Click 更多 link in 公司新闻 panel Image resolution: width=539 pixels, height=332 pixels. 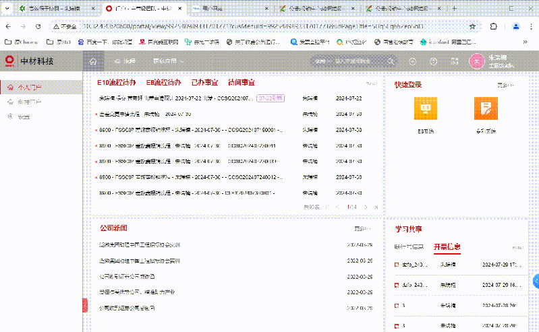coord(362,228)
